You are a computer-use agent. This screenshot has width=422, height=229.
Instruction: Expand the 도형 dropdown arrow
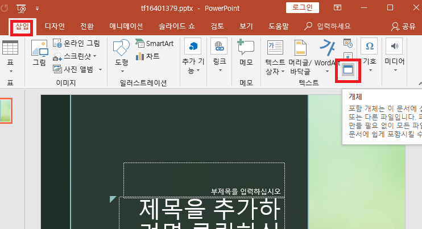coord(122,71)
